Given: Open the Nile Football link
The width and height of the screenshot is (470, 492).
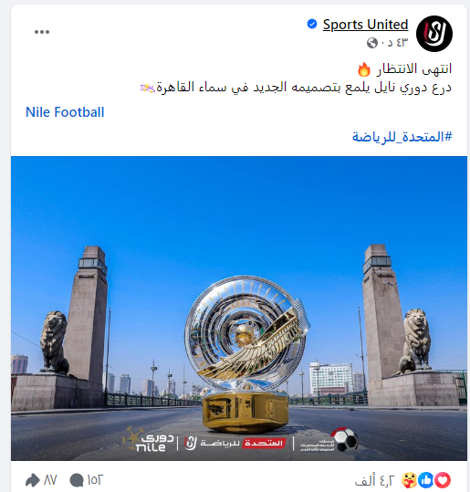Looking at the screenshot, I should (x=65, y=112).
